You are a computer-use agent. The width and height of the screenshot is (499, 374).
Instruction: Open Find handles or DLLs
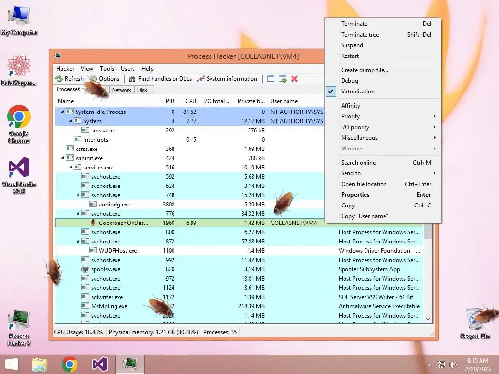tap(160, 79)
